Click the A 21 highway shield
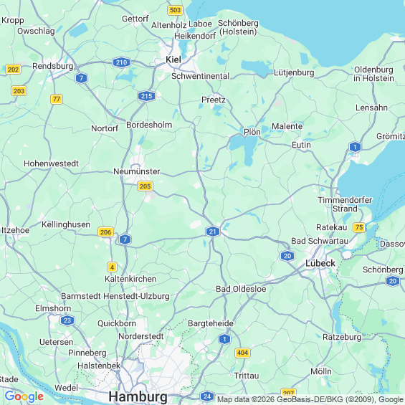This screenshot has height=405, width=405. tap(213, 232)
